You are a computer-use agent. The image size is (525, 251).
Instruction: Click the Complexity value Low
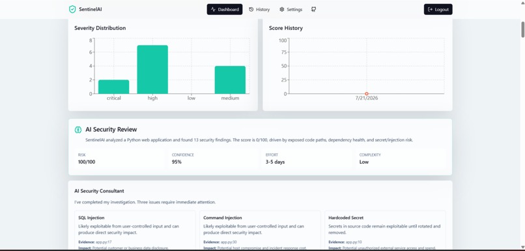[364, 162]
